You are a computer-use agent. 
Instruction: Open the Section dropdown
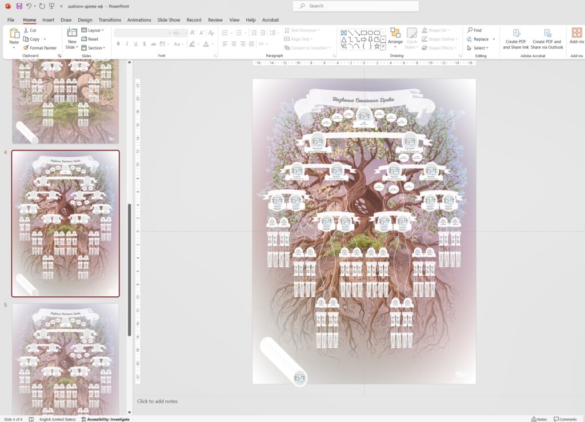point(94,48)
